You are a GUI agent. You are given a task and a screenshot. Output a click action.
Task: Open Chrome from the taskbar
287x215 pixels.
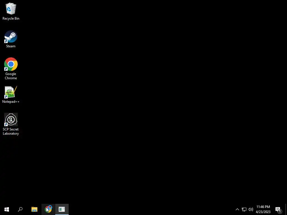[48, 209]
